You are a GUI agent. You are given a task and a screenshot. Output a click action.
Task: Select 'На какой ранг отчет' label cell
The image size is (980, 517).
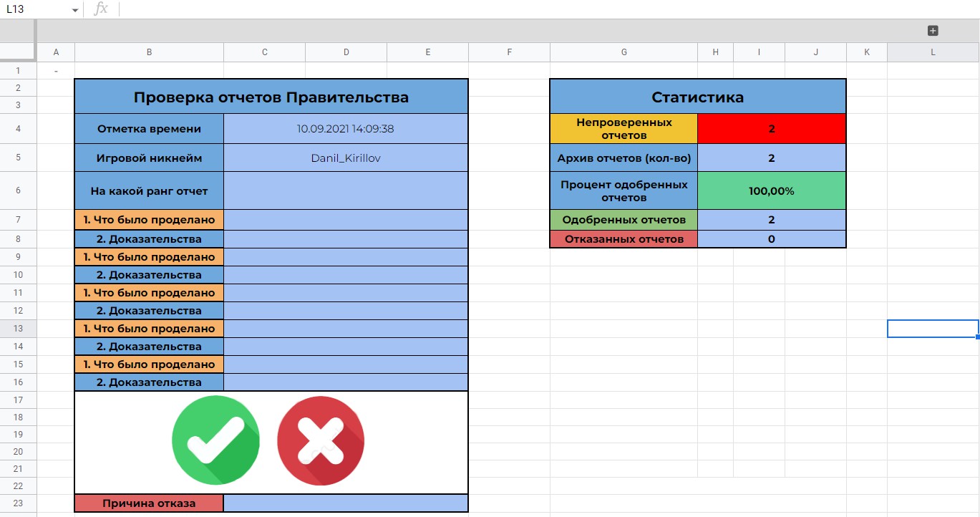coord(149,190)
